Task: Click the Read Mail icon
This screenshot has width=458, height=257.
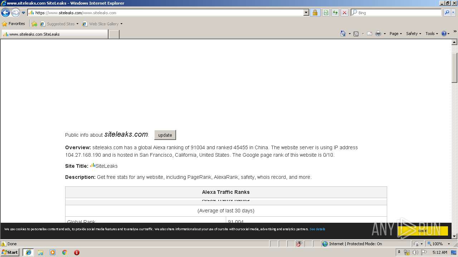Action: pos(370,34)
